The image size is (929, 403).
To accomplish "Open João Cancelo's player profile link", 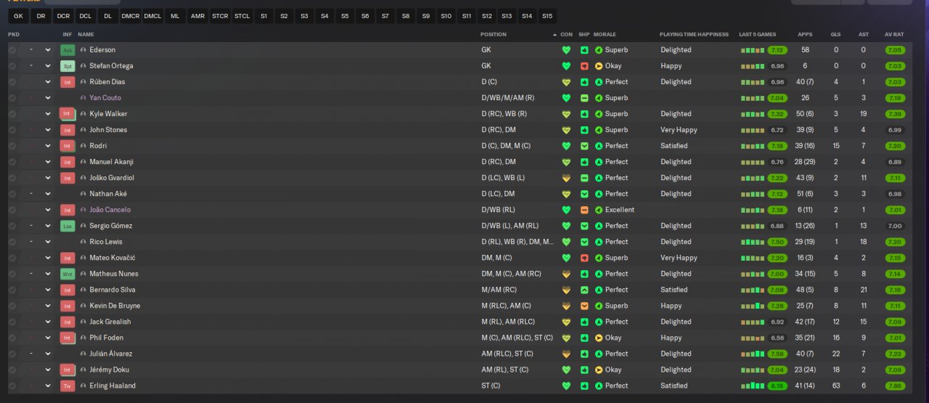I will click(110, 210).
